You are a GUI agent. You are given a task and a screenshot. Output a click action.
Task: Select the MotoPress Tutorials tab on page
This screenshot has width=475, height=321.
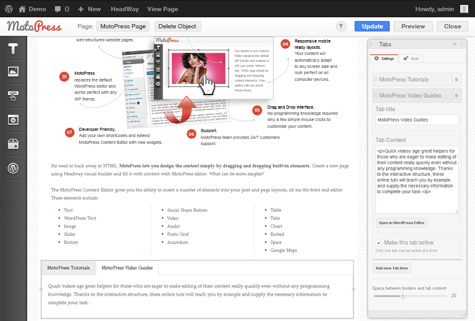coord(69,268)
